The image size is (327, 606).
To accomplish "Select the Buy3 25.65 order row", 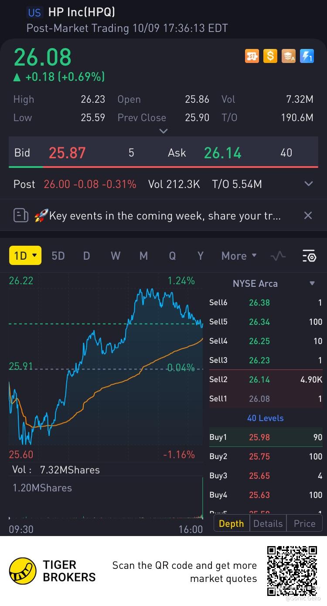I will pyautogui.click(x=266, y=475).
